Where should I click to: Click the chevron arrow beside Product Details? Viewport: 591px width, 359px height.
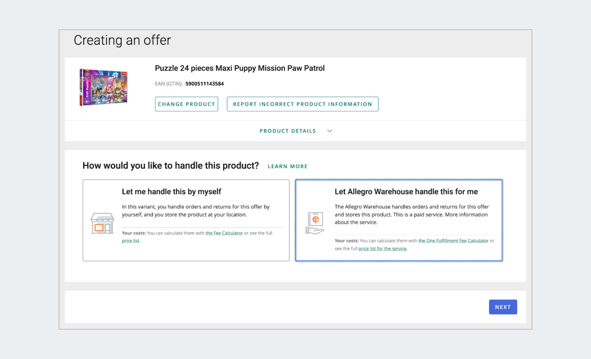330,131
